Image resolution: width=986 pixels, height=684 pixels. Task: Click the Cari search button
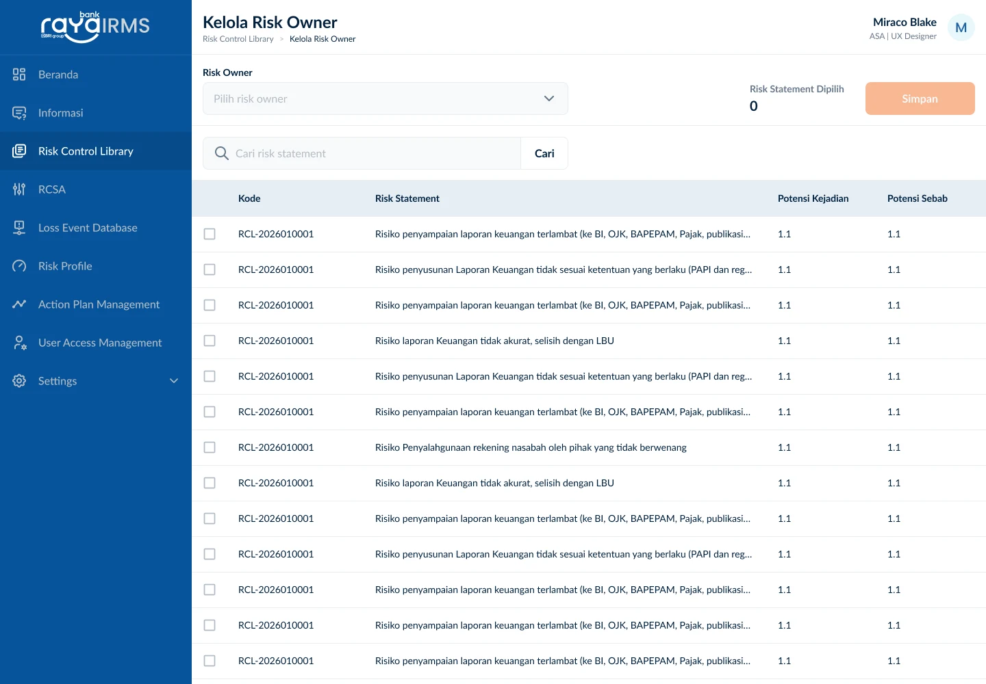(544, 153)
